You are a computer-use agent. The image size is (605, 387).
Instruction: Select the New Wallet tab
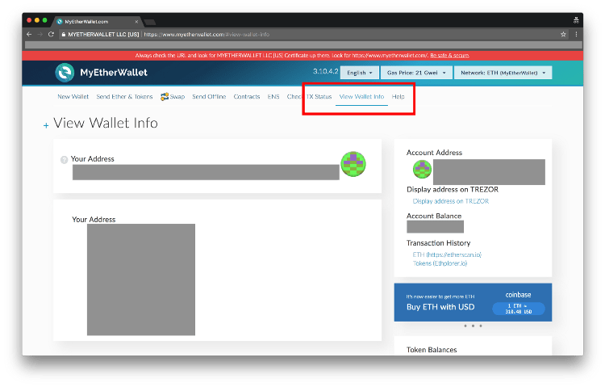tap(73, 97)
